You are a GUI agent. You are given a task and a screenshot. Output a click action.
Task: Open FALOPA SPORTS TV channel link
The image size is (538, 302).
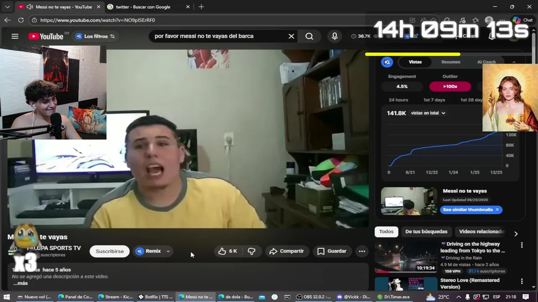[54, 248]
